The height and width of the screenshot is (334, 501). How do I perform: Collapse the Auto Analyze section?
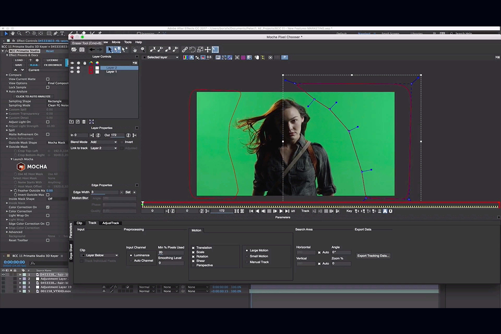pyautogui.click(x=7, y=91)
